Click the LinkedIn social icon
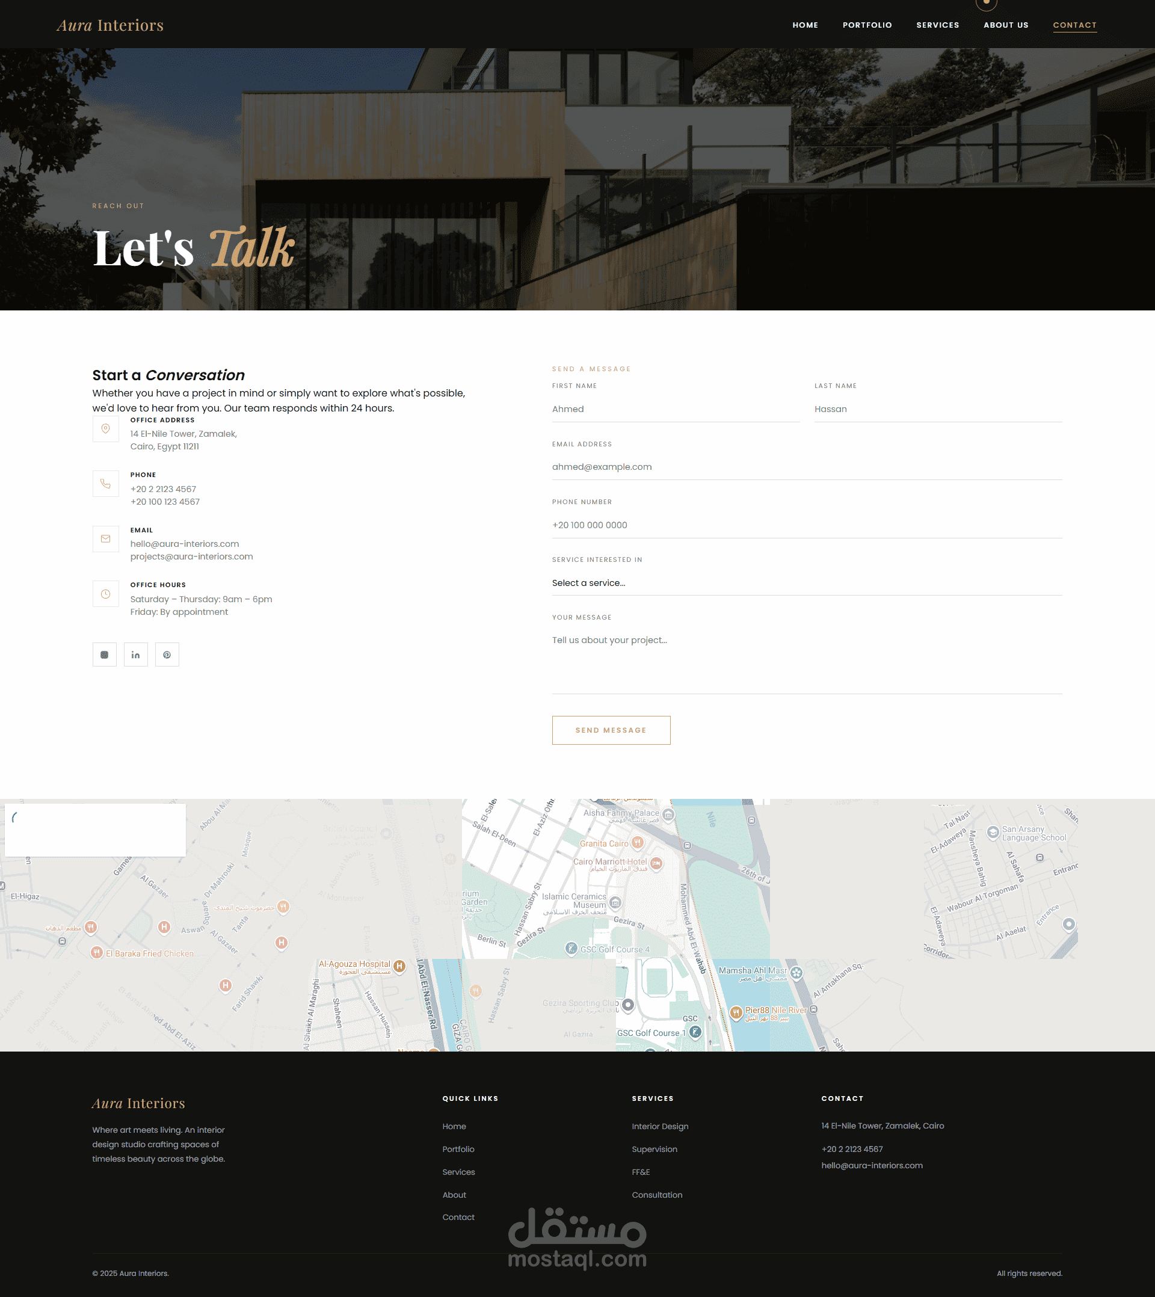 point(136,654)
